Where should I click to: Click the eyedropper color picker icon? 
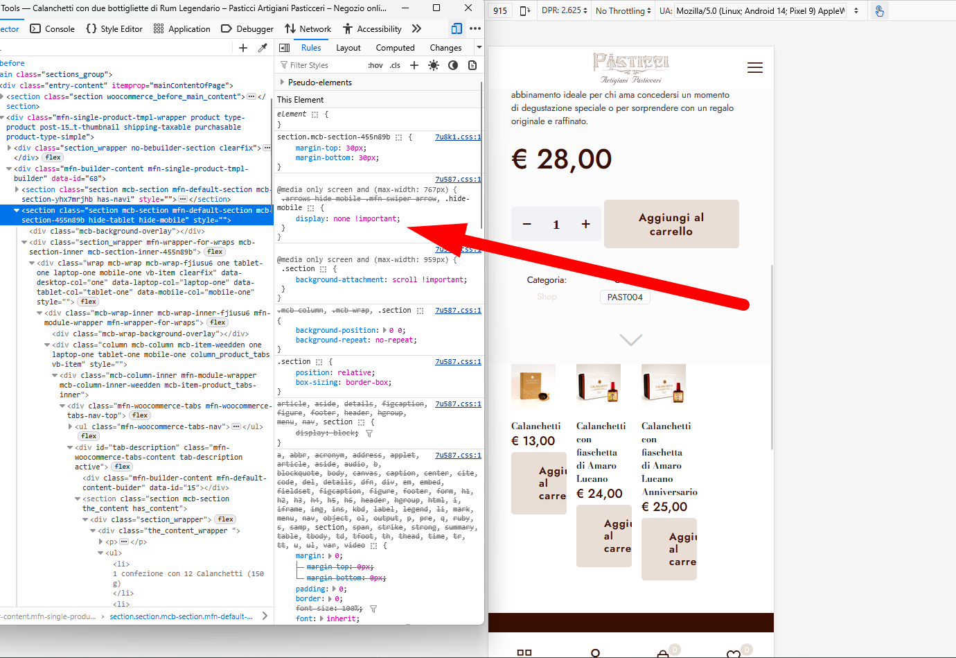coord(263,48)
